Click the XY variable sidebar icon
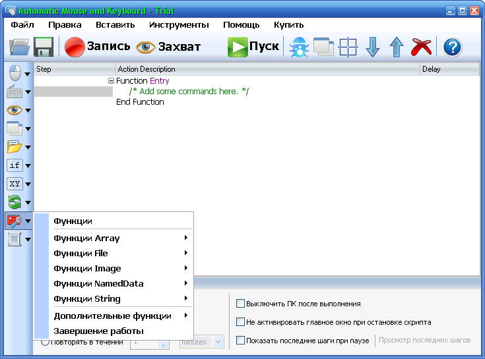This screenshot has height=359, width=485. click(x=15, y=184)
